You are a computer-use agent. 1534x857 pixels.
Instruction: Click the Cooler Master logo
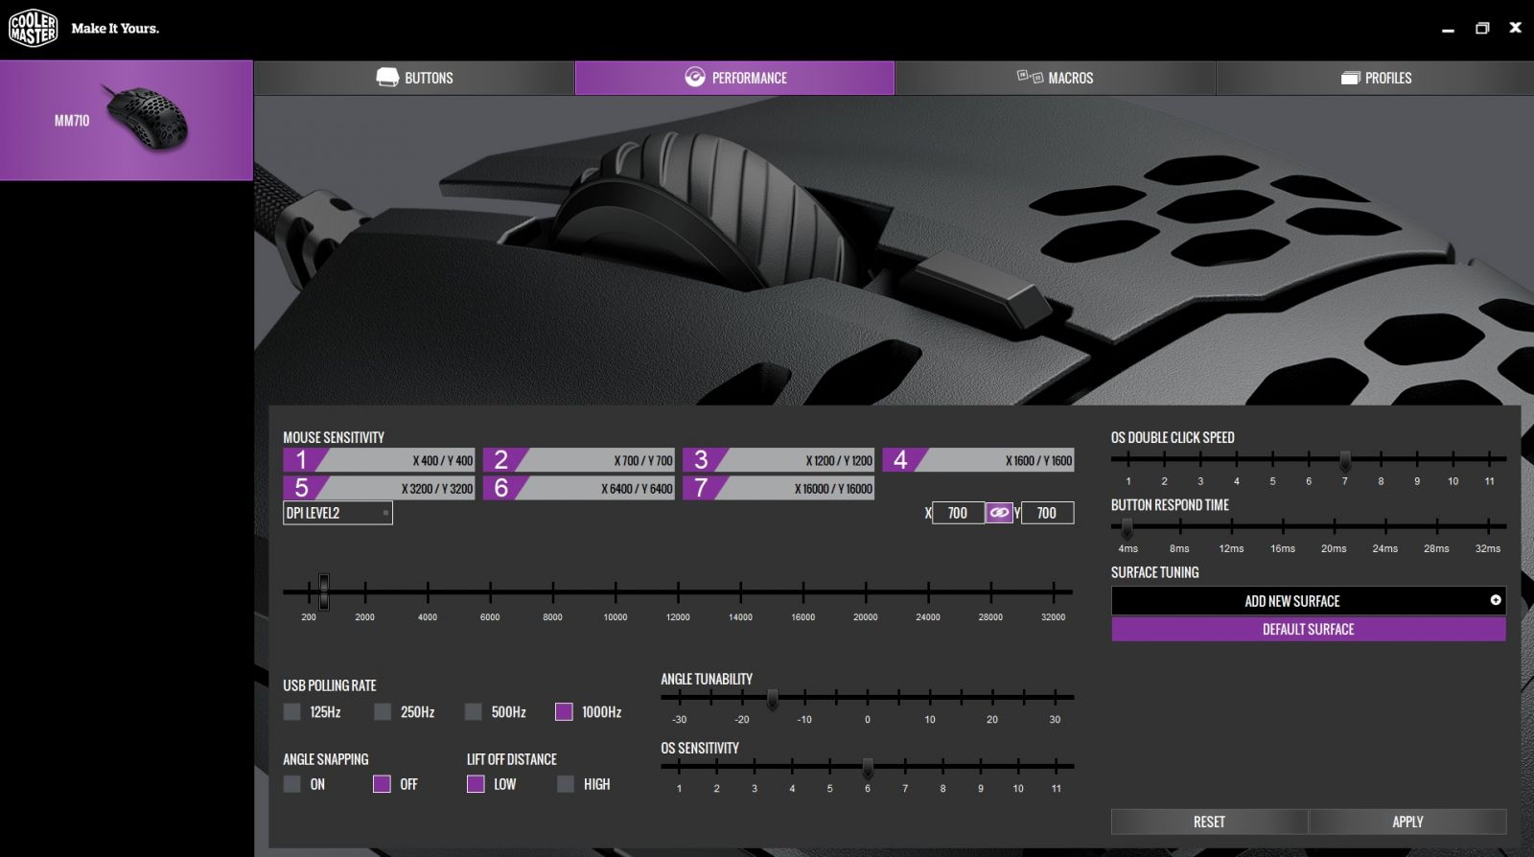coord(34,29)
